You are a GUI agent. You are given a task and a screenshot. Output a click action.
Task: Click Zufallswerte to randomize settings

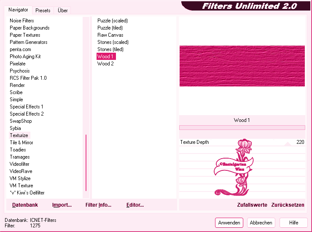pos(252,205)
